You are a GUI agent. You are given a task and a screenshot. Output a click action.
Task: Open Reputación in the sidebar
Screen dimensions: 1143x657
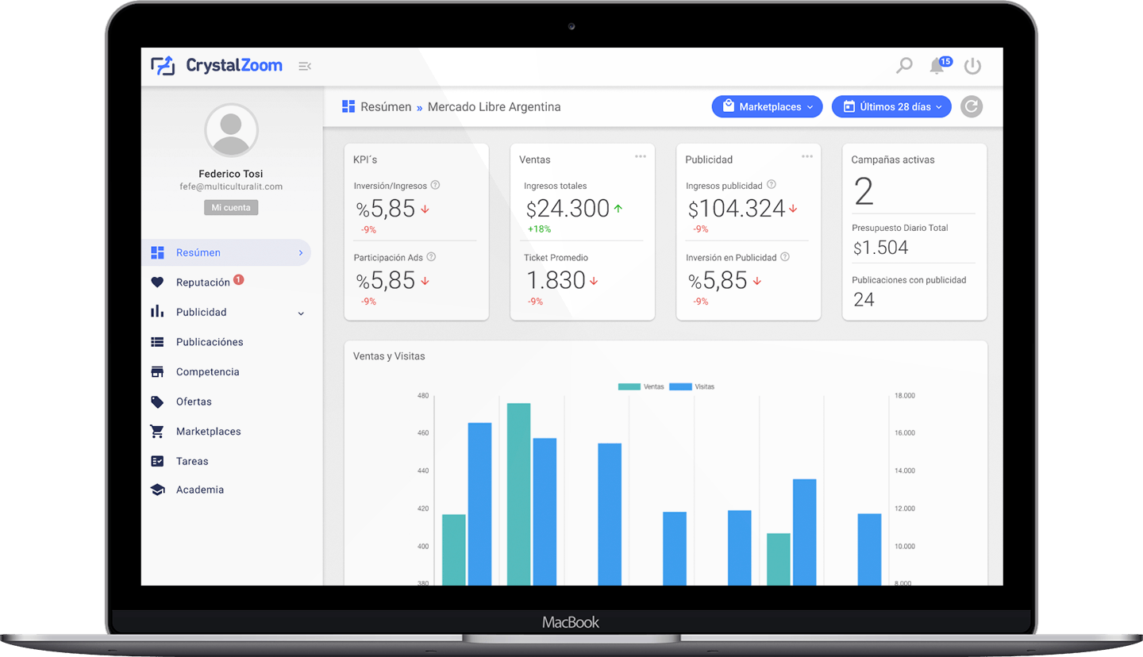(202, 282)
